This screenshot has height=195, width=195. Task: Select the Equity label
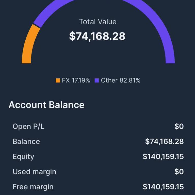23,156
